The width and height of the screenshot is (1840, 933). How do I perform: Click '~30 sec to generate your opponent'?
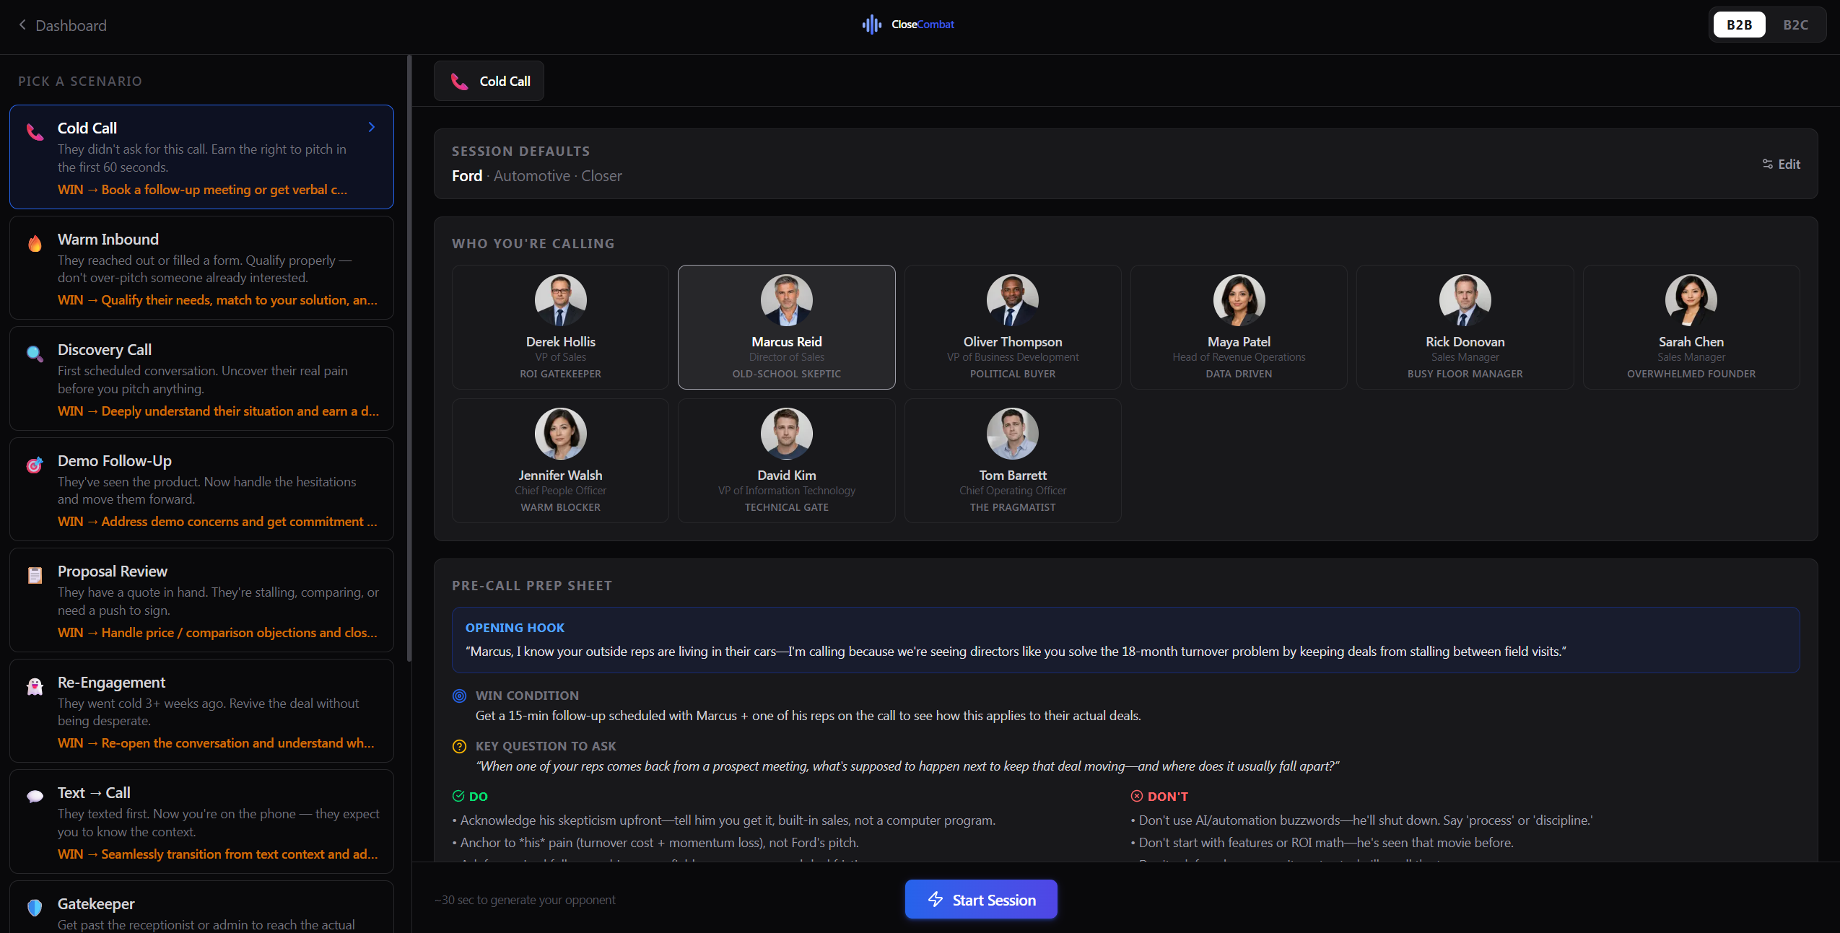[525, 900]
